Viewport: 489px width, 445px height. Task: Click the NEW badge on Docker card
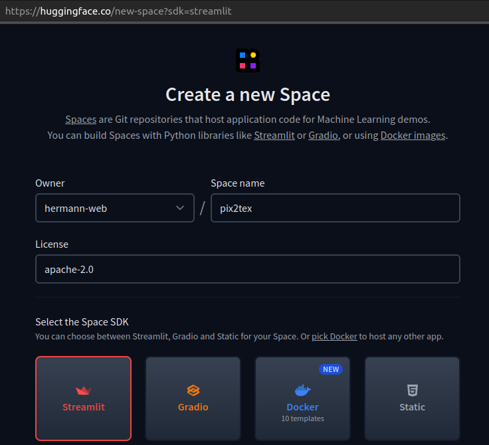[330, 369]
